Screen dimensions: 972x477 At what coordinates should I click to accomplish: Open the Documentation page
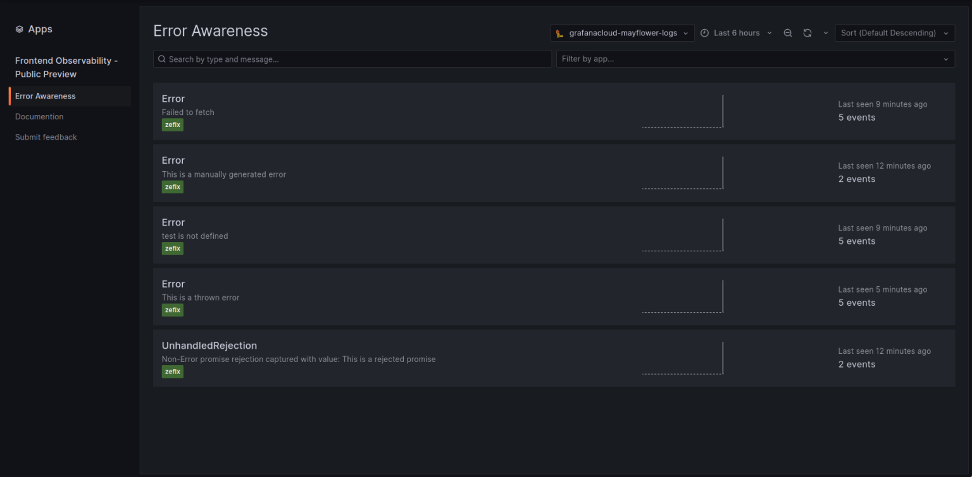click(x=39, y=116)
